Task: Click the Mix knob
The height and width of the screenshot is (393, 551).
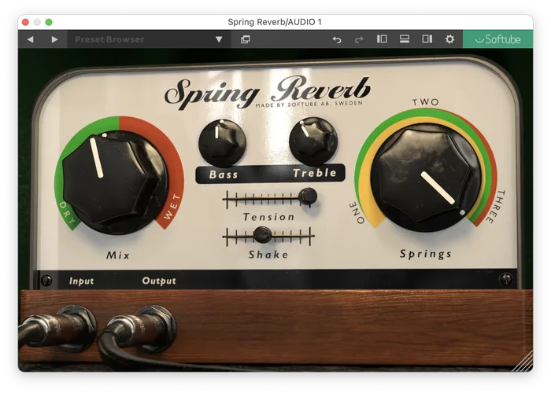Action: (114, 182)
